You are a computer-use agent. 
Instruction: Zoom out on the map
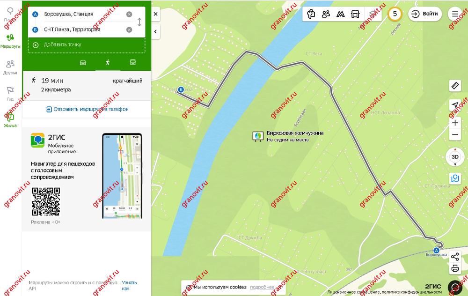point(455,135)
